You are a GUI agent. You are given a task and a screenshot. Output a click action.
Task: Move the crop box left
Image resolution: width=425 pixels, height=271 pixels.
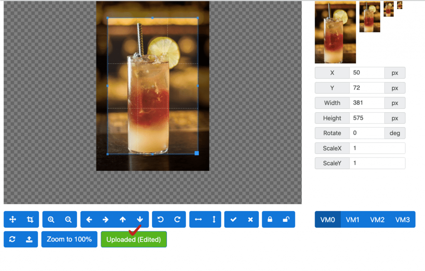90,219
